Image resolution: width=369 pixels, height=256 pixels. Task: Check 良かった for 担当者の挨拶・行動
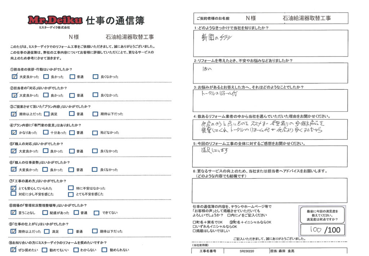[x=46, y=76]
